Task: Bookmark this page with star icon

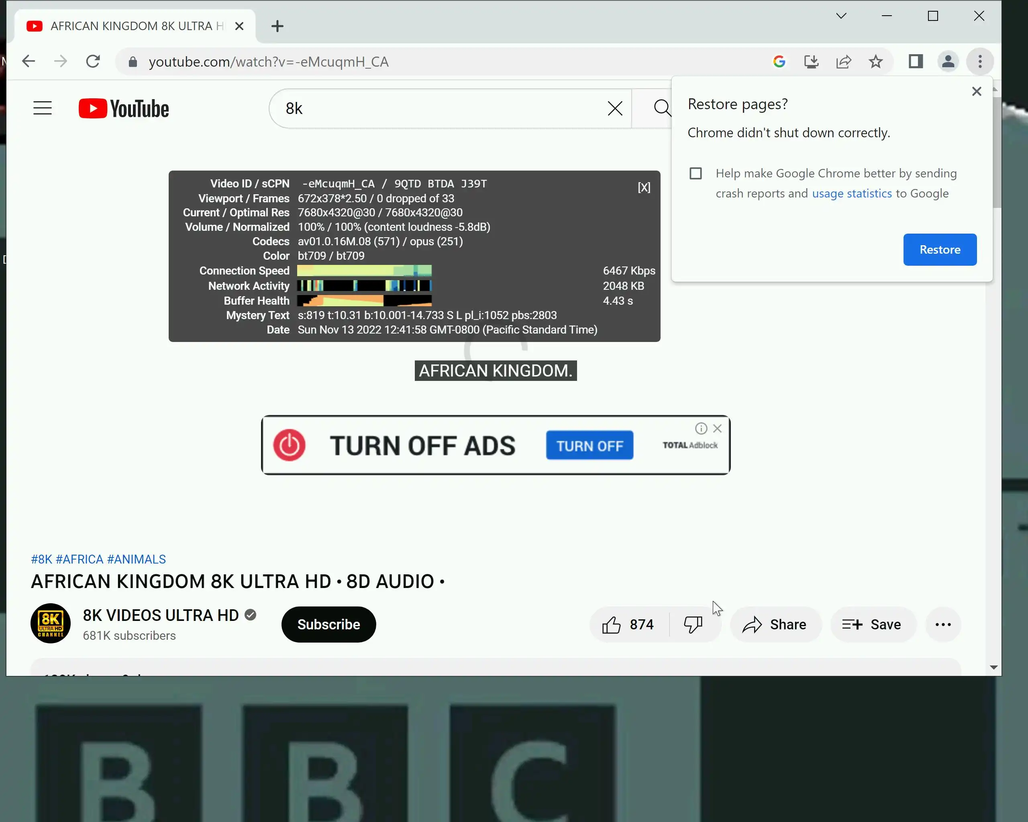Action: click(875, 61)
